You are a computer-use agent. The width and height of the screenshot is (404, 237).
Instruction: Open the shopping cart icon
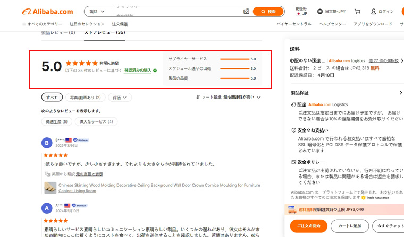click(357, 11)
